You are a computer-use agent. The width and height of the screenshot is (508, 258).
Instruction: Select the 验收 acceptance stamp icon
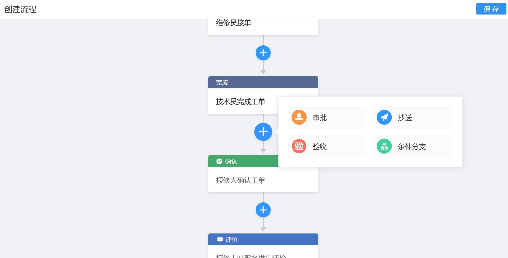point(299,146)
